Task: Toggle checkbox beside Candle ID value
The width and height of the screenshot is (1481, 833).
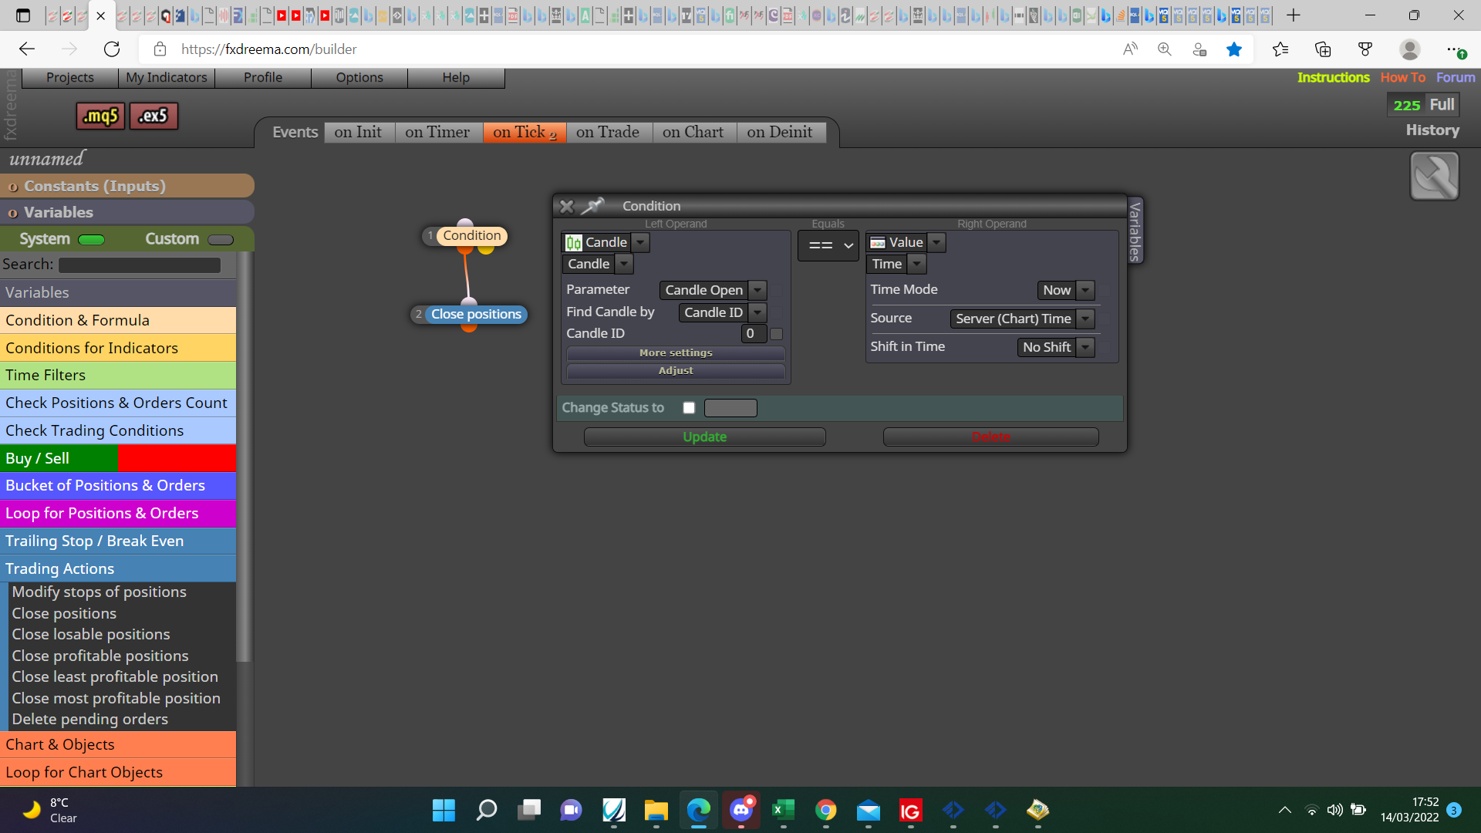Action: (777, 334)
